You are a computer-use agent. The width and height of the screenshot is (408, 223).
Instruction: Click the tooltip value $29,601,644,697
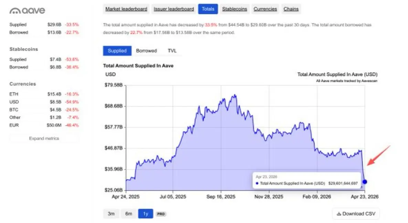pos(343,183)
